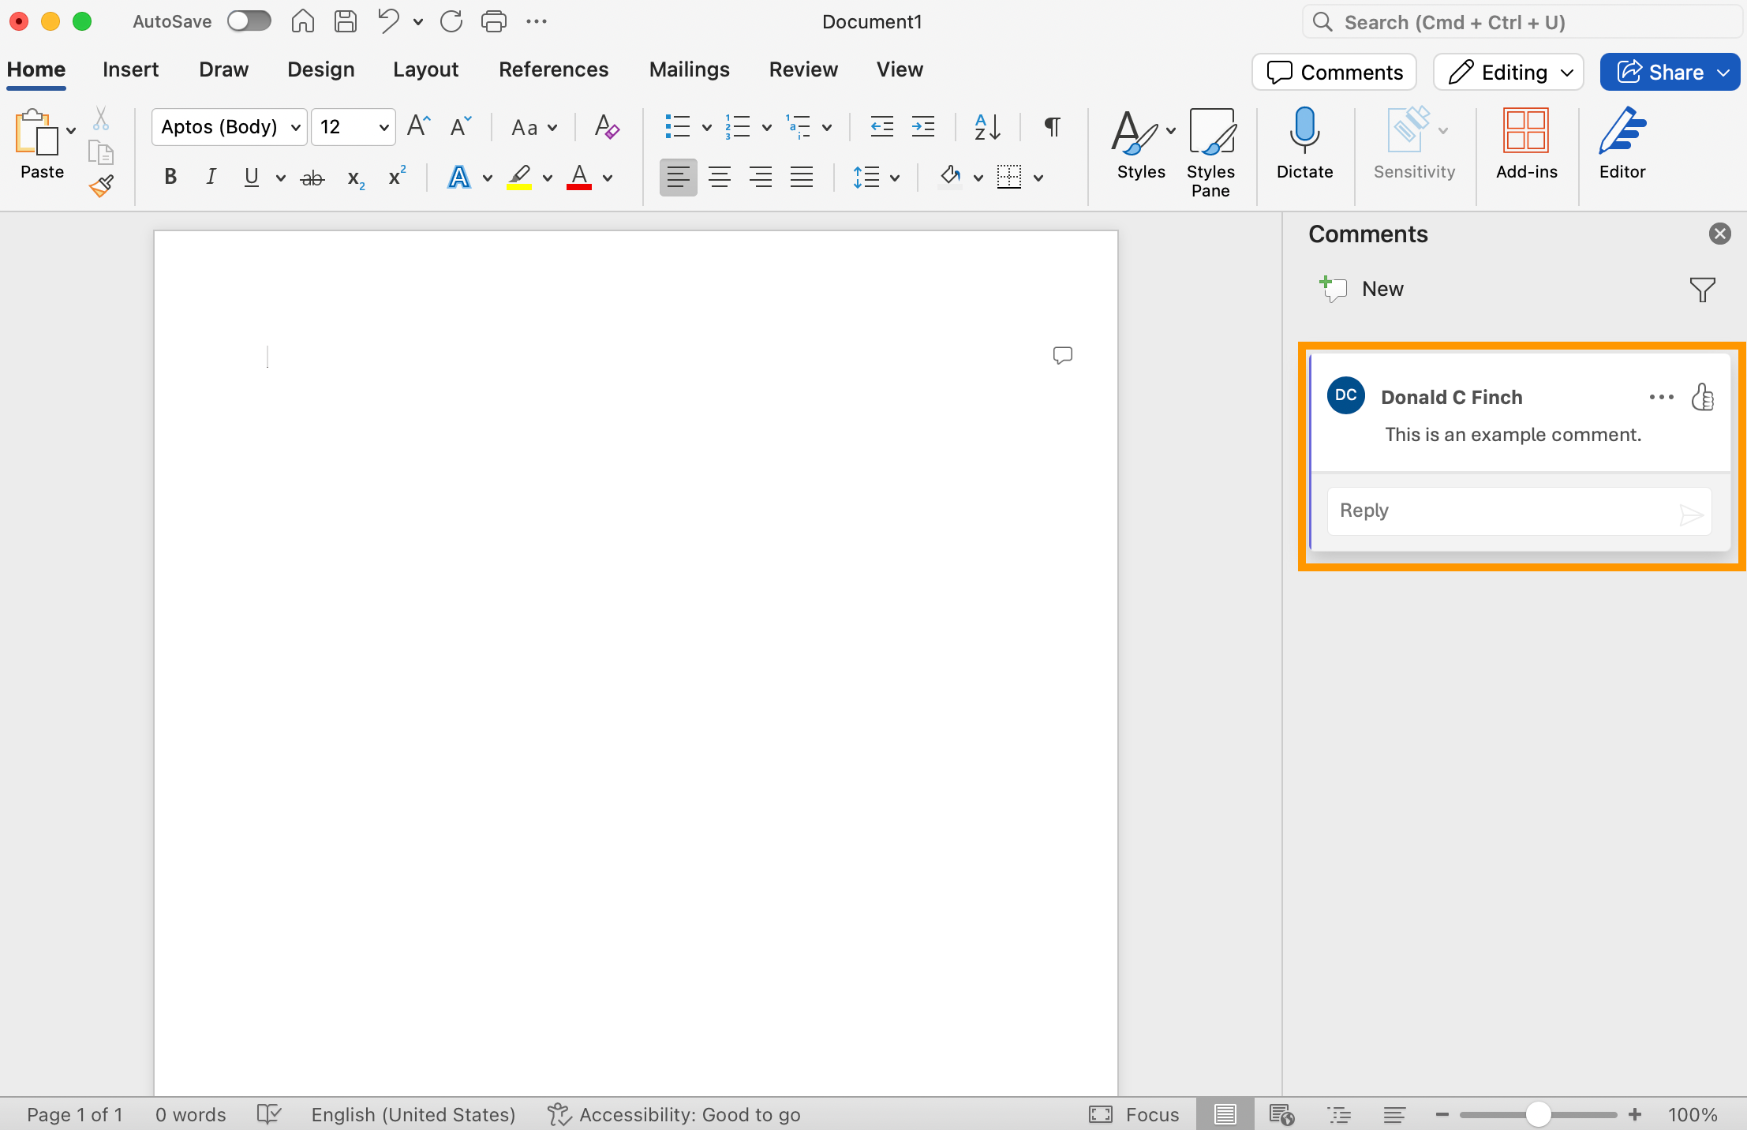
Task: Click the Format Painter brush icon
Action: (x=101, y=185)
